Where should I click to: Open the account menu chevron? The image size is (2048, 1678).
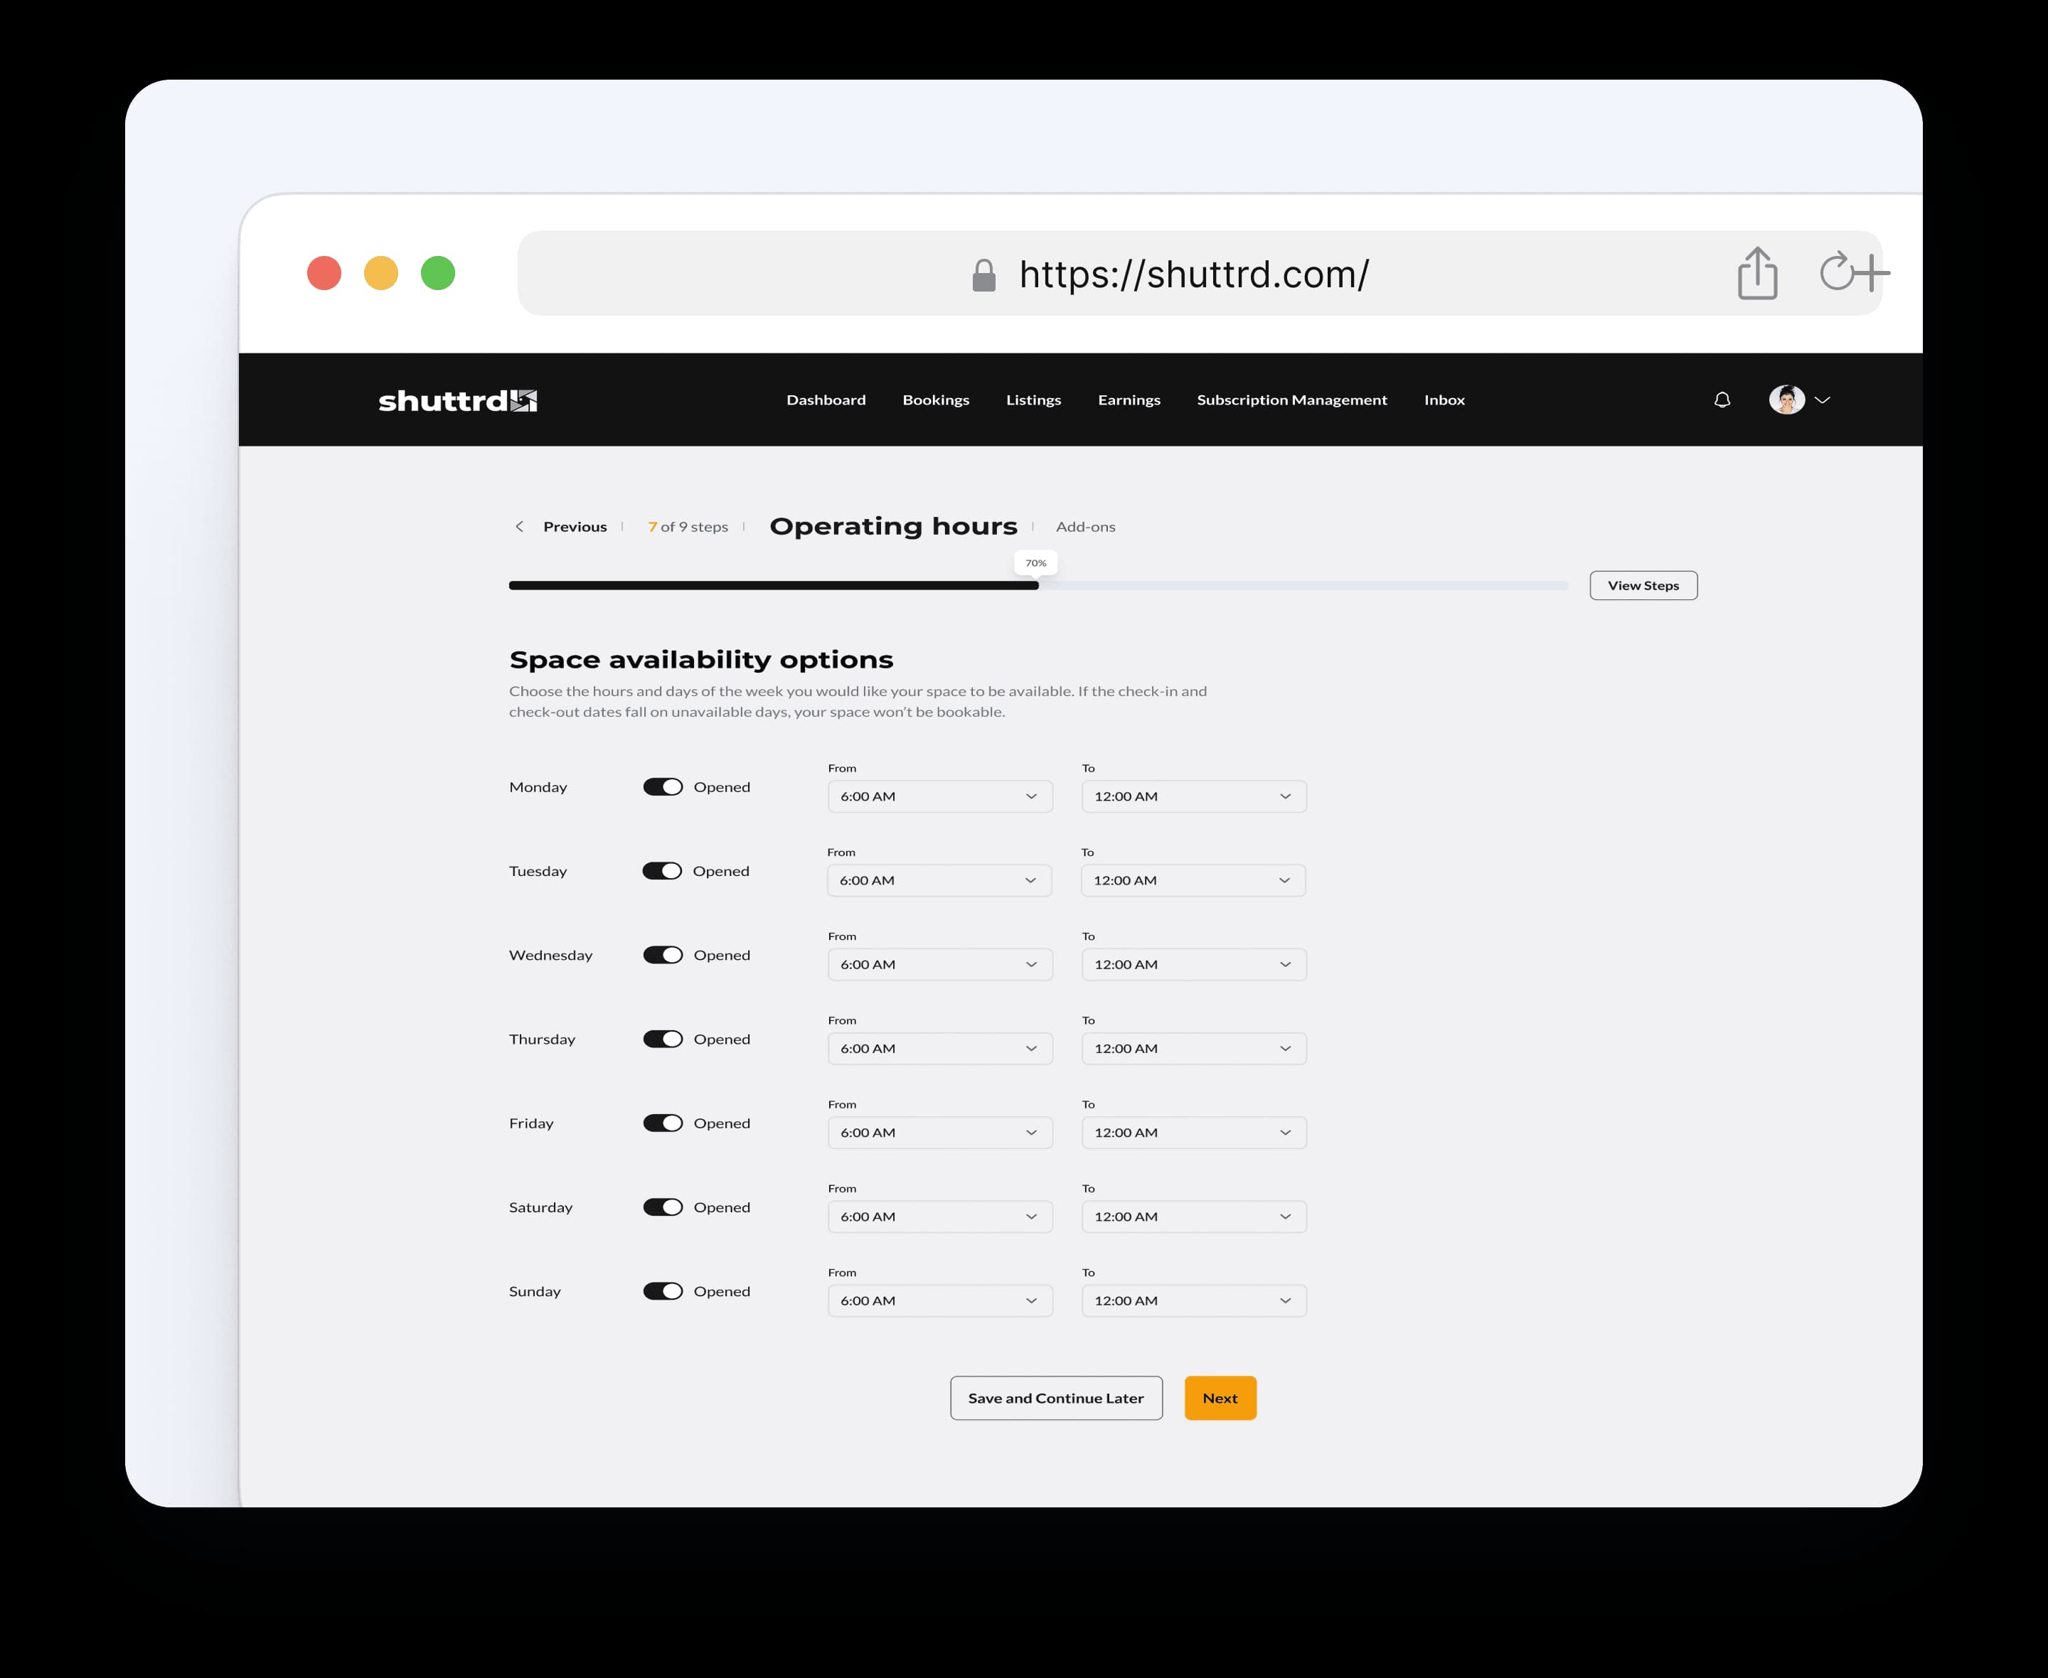point(1823,399)
